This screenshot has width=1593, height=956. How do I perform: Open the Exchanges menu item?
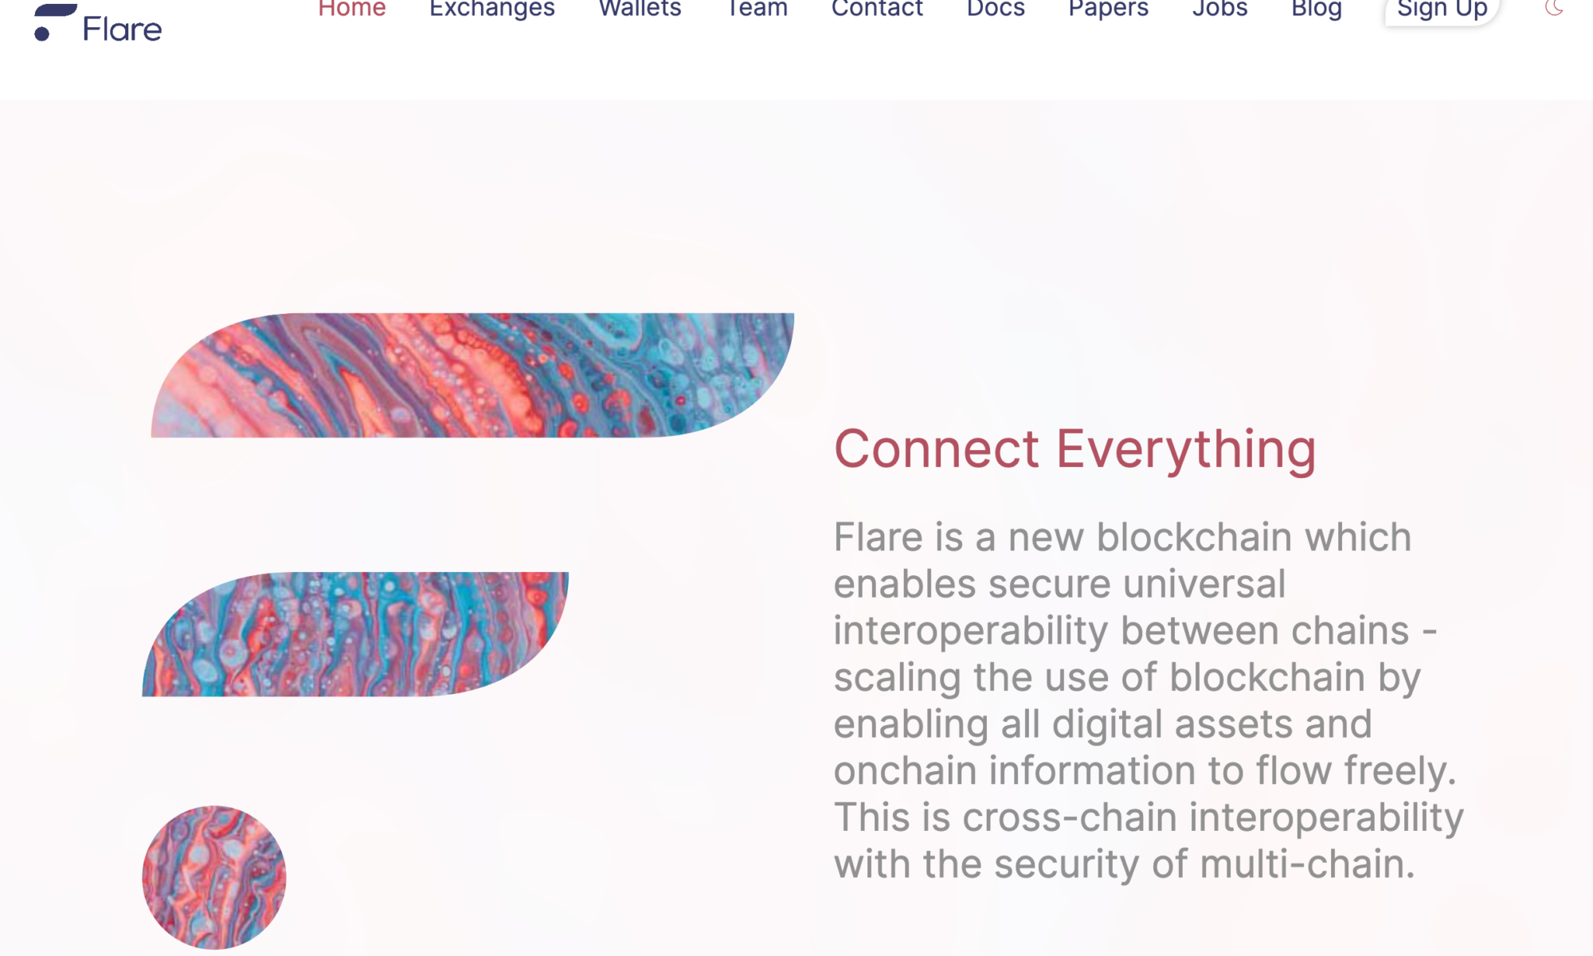(x=491, y=9)
